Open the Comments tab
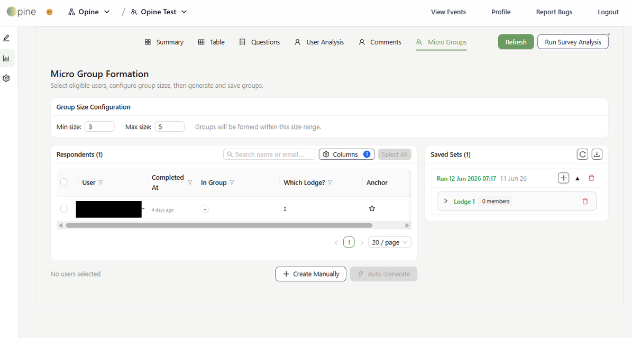Screen dimensions: 632x338 pos(380,42)
